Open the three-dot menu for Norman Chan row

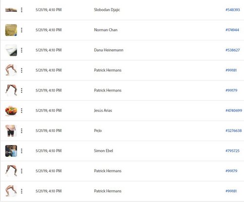click(21, 30)
